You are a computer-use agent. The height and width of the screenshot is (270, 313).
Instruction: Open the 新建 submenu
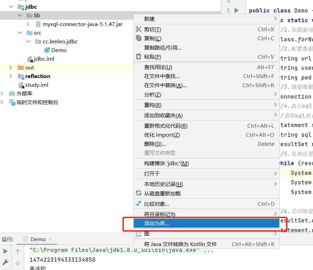coord(149,19)
